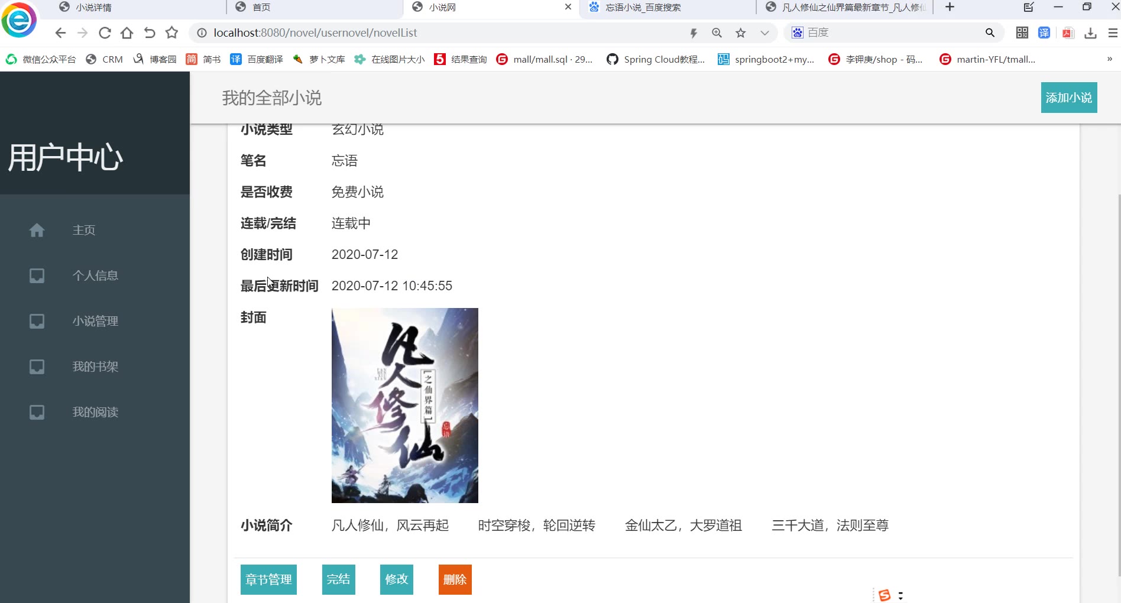Switch to the 凡人修仙之仙界篇 tab

[845, 8]
